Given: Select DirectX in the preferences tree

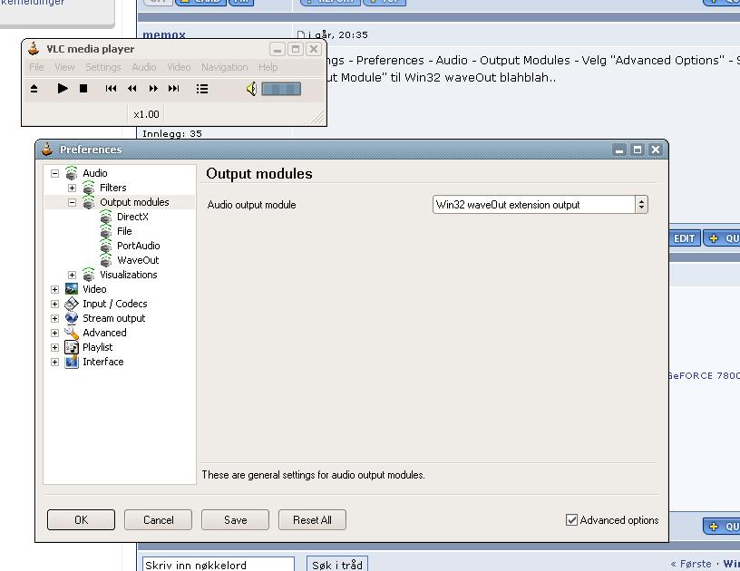Looking at the screenshot, I should tap(132, 217).
